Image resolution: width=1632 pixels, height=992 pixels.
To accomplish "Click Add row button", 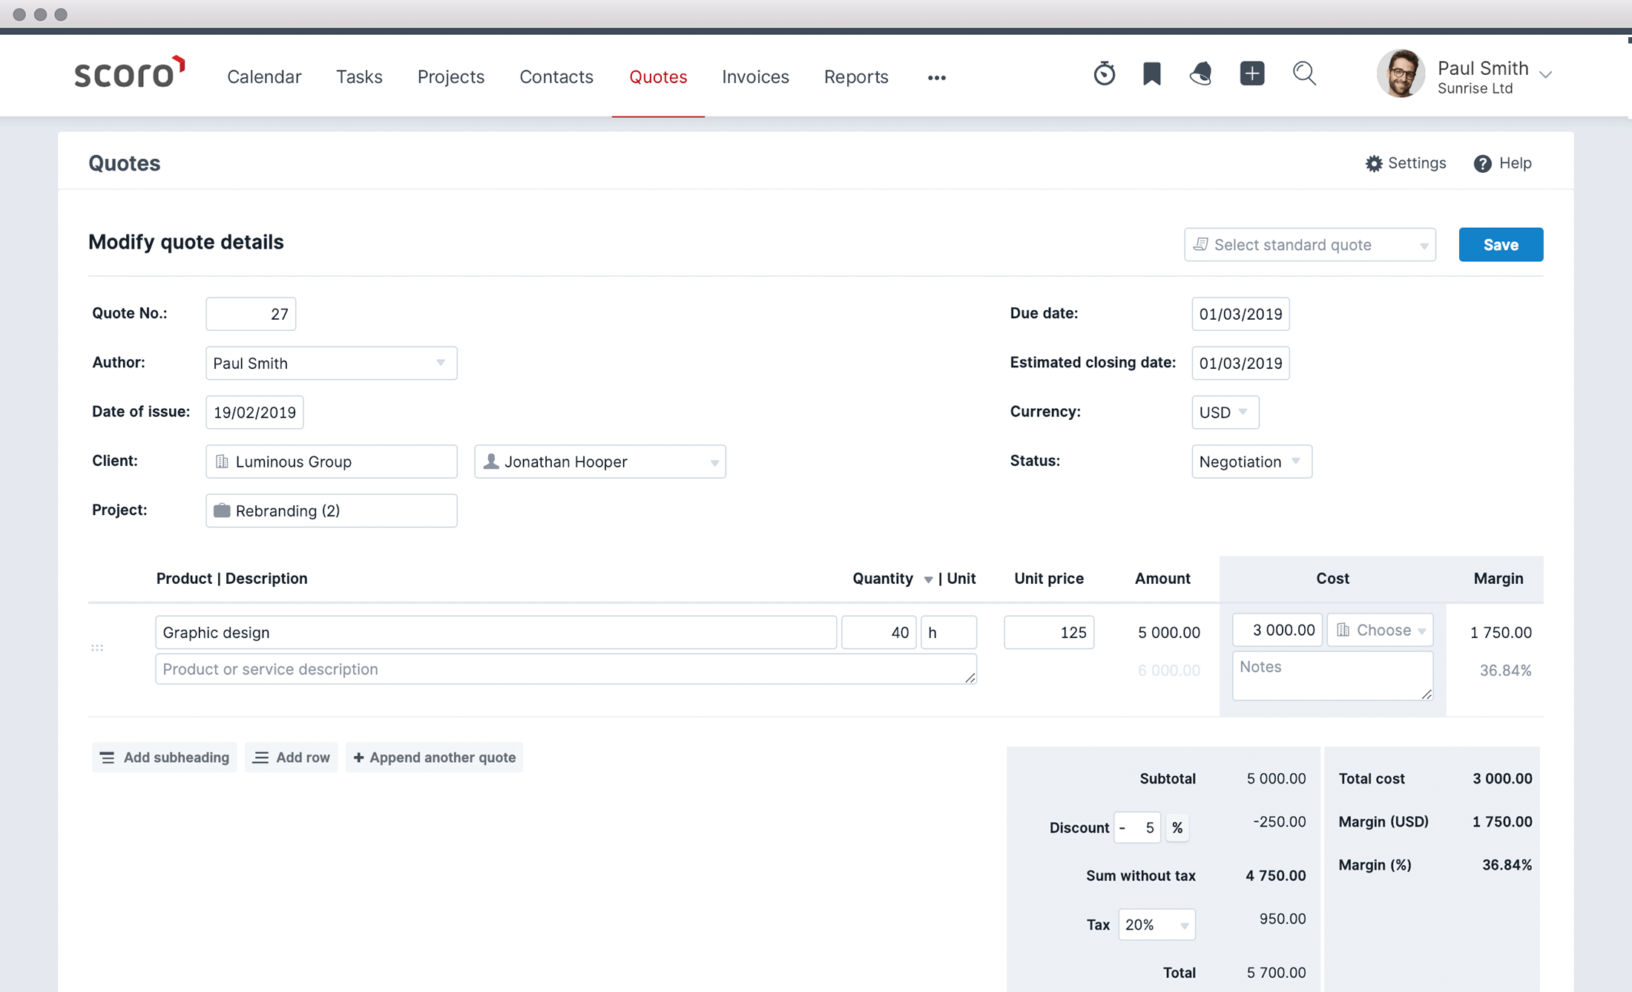I will coord(292,758).
